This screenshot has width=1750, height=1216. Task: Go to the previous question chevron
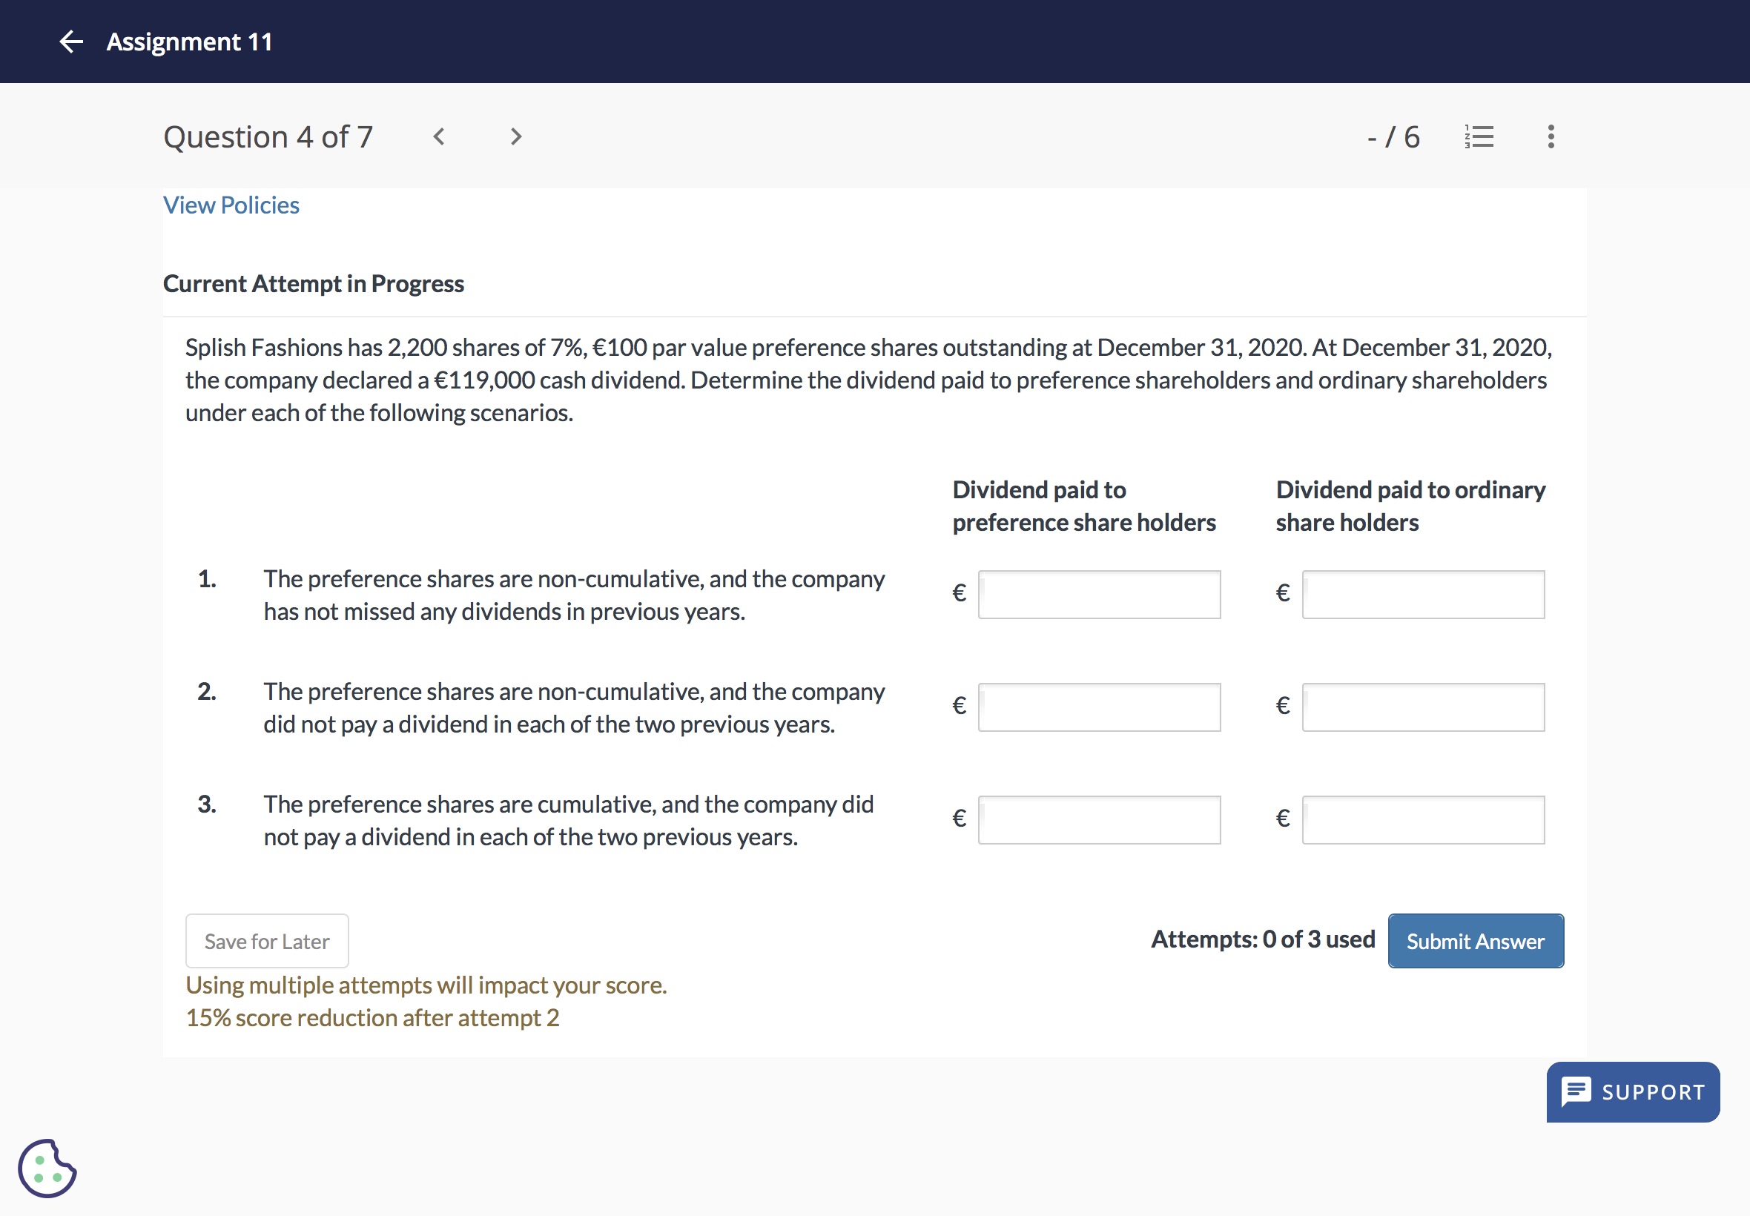tap(439, 137)
